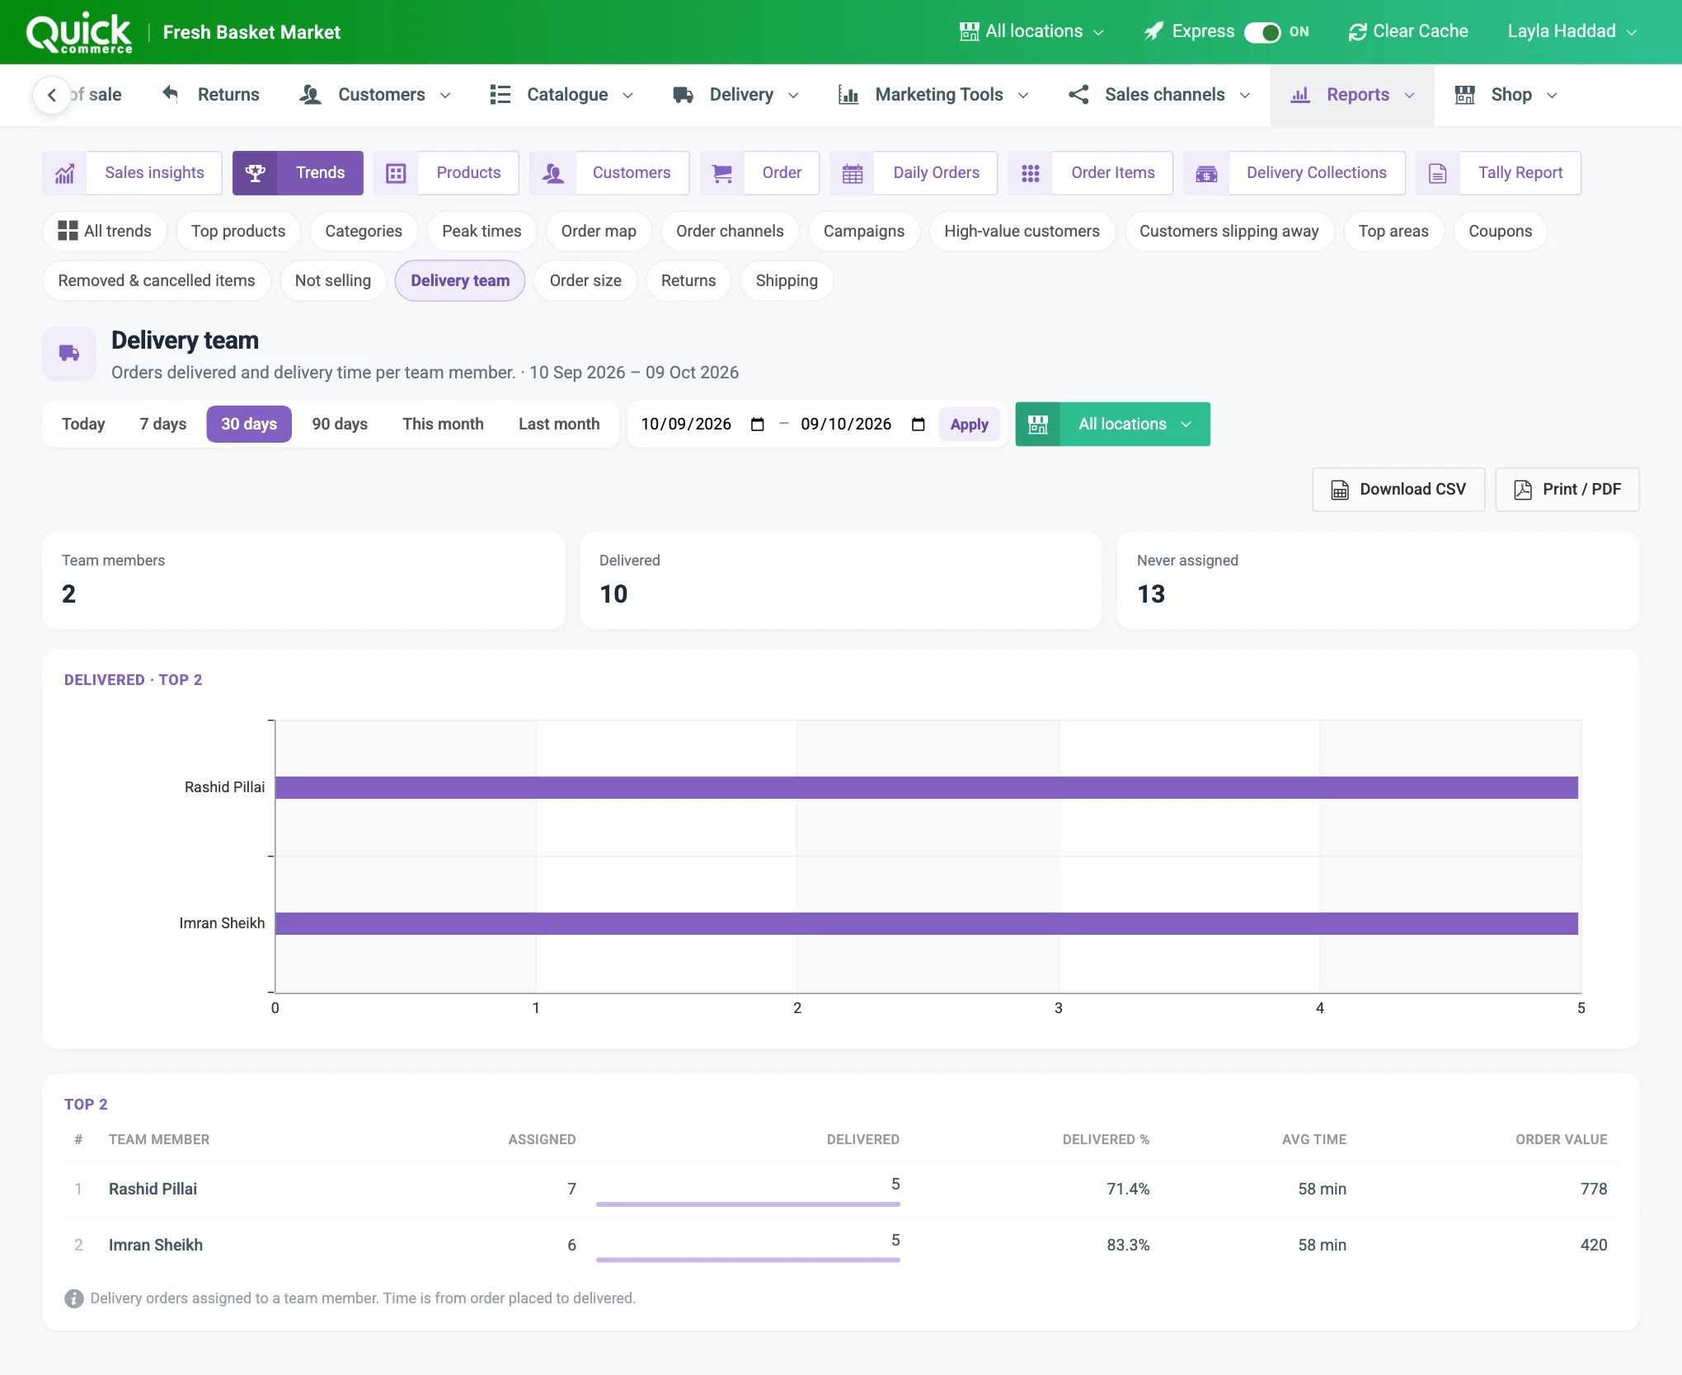Screen dimensions: 1682x1375
Task: Click the Trends trophy icon
Action: [255, 173]
